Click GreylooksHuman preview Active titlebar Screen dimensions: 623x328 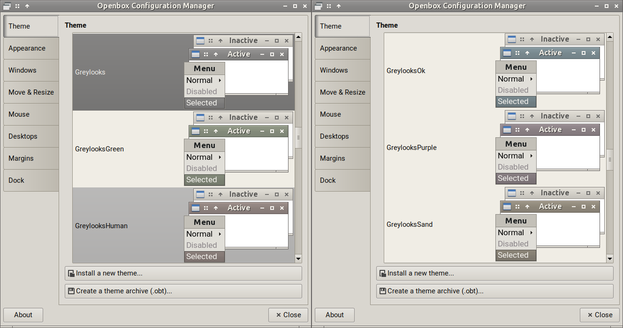pyautogui.click(x=238, y=208)
